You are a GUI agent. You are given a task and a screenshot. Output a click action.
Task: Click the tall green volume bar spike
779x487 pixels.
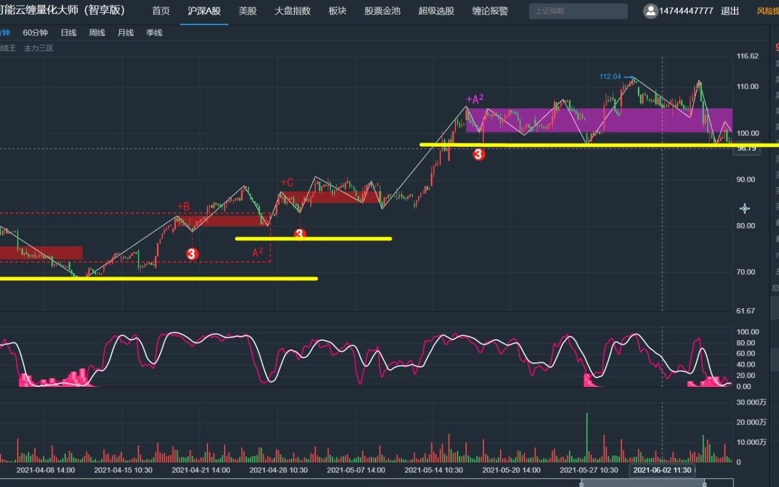[587, 438]
